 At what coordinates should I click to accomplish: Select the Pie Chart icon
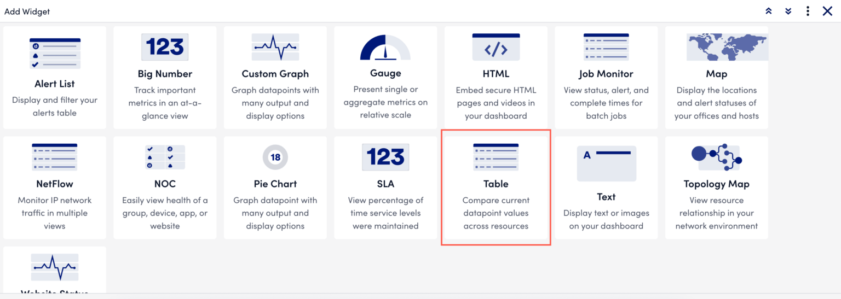coord(275,157)
